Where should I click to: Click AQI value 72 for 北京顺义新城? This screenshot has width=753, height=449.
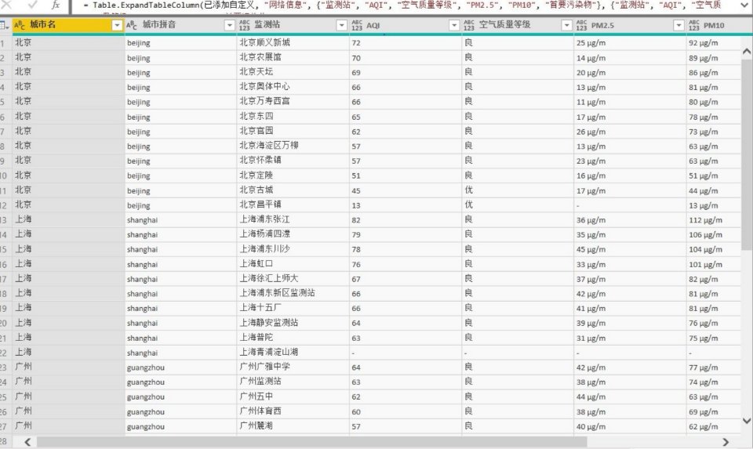coord(406,42)
